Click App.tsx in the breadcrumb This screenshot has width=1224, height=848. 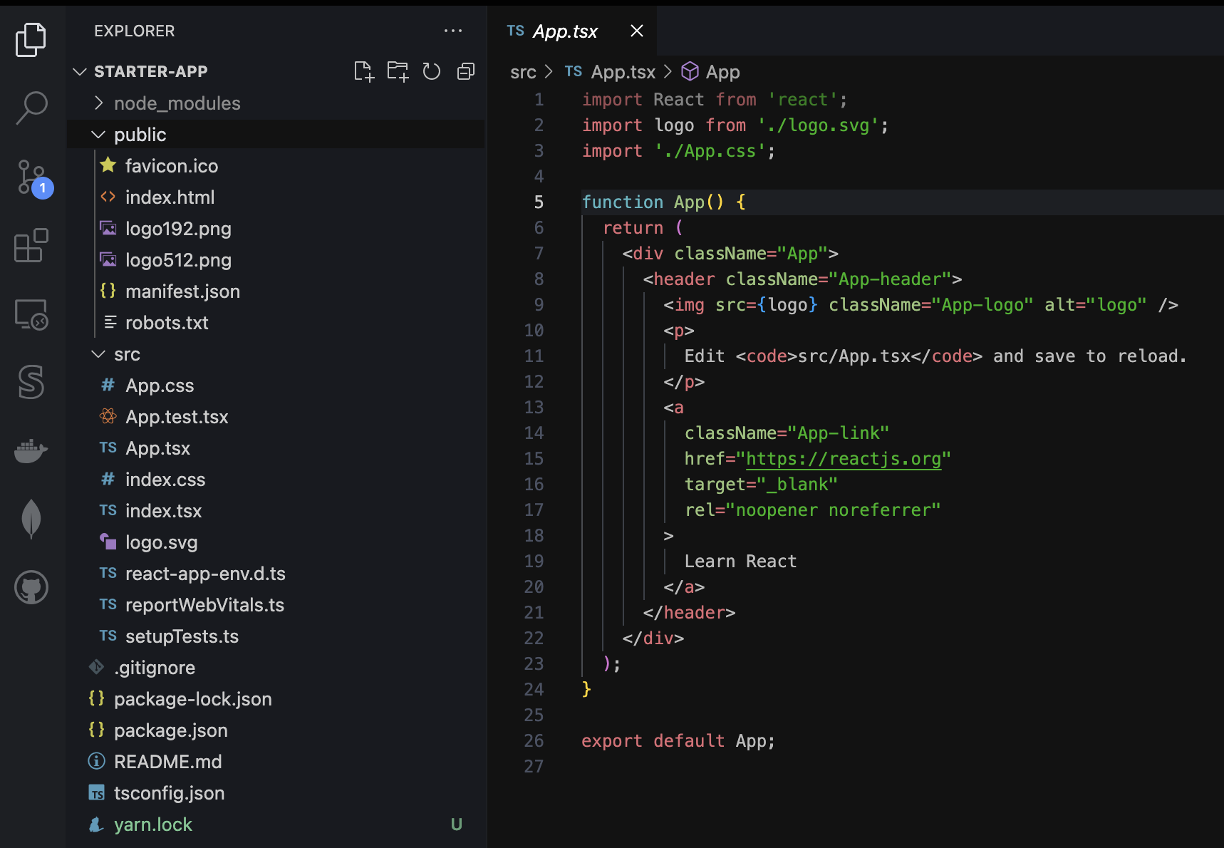point(610,72)
